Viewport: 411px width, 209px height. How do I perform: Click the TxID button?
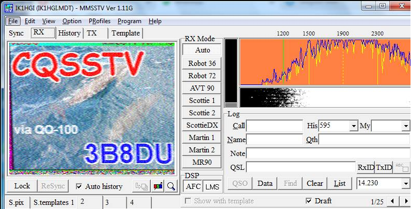[x=384, y=167]
